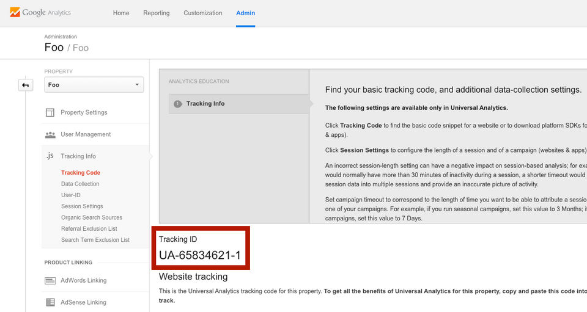The height and width of the screenshot is (312, 587).
Task: Open AdSense Linking
Action: pyautogui.click(x=84, y=302)
